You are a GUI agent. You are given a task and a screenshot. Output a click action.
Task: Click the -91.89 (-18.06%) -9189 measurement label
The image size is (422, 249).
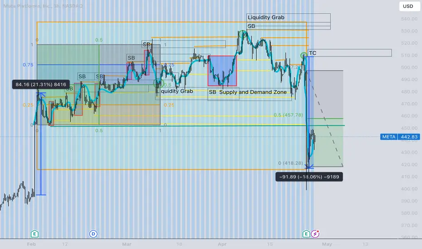click(309, 177)
